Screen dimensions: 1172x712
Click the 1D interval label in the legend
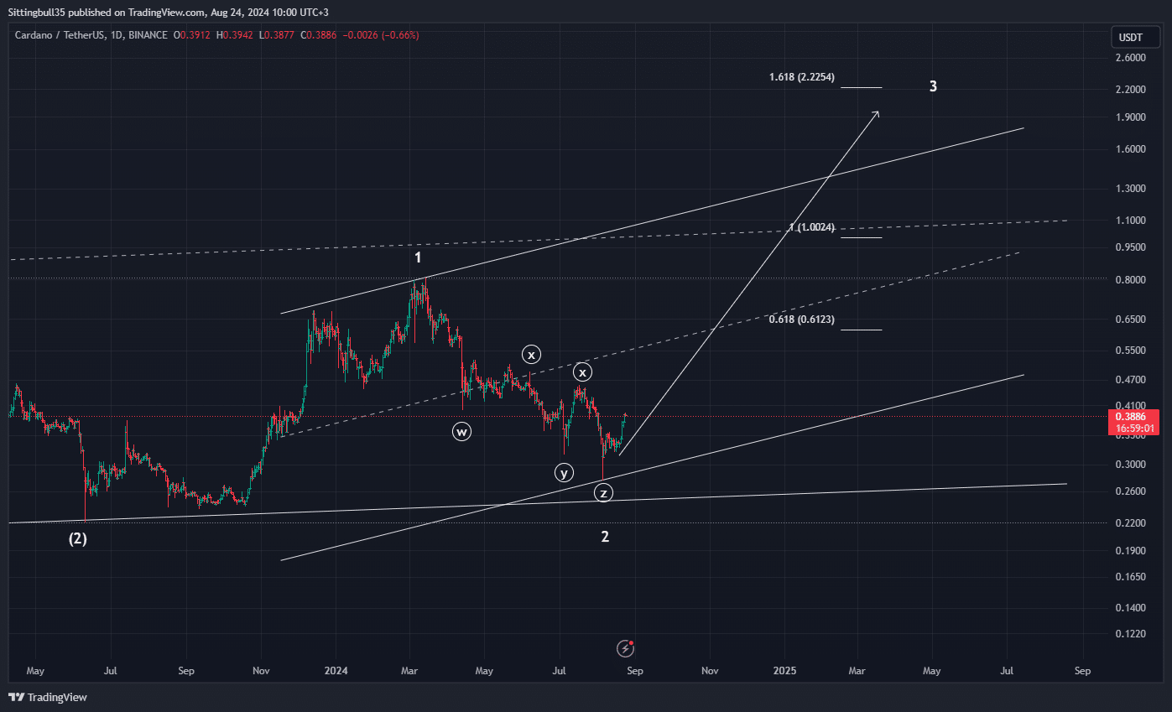pyautogui.click(x=116, y=35)
